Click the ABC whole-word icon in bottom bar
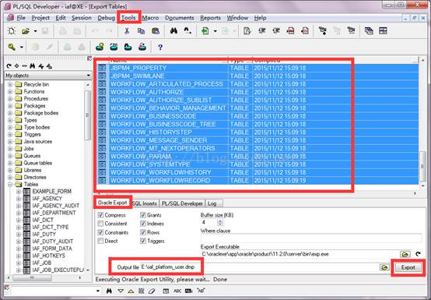 [x=177, y=291]
